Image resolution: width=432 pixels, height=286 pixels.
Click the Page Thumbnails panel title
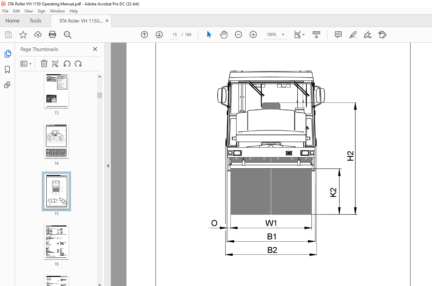pos(39,49)
